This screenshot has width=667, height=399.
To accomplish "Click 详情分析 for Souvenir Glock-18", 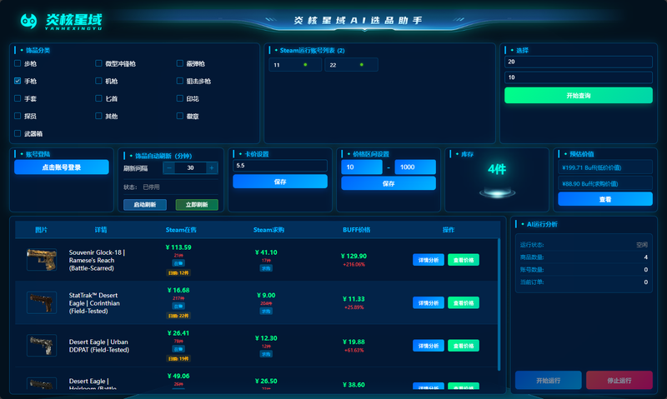I will click(429, 260).
